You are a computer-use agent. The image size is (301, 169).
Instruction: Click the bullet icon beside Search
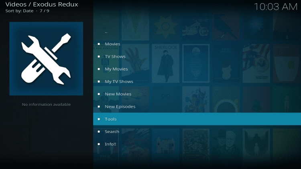point(99,132)
